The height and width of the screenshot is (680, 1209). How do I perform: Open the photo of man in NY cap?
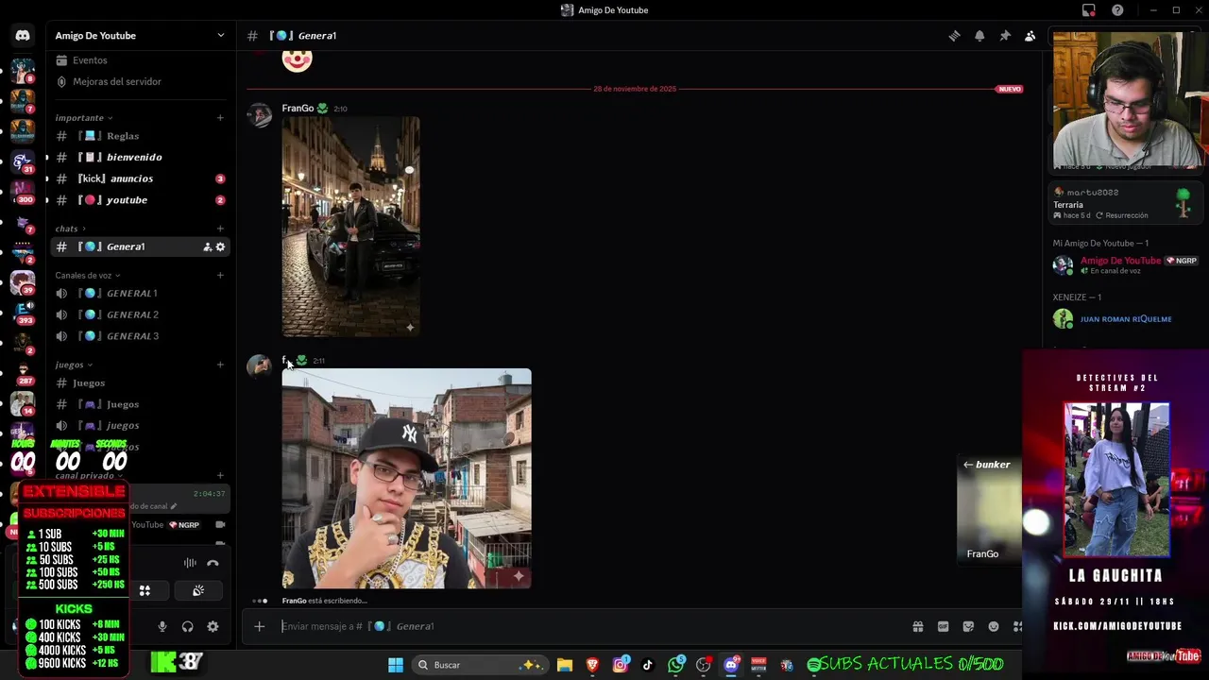[406, 479]
